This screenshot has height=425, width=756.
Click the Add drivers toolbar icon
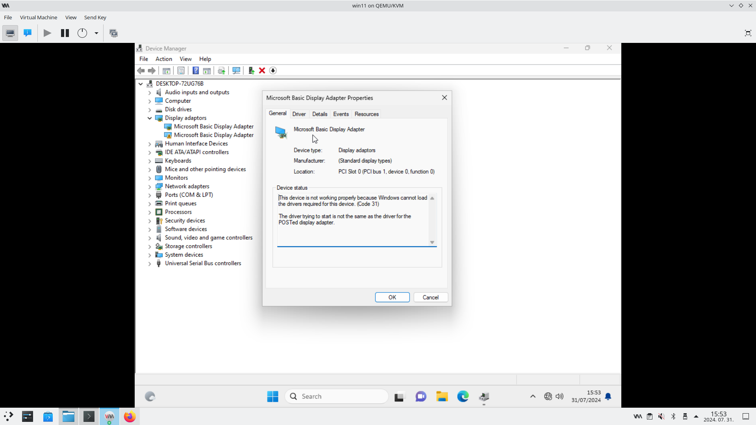[x=251, y=70]
